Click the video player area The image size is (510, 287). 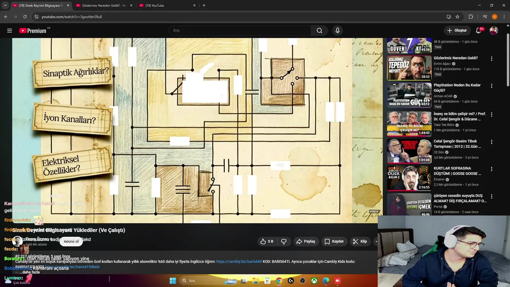[x=197, y=130]
